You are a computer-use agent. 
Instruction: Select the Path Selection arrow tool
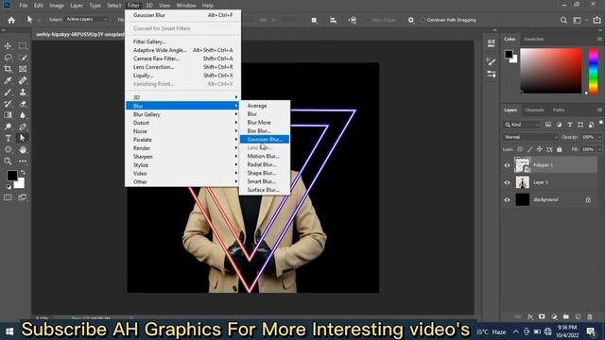pyautogui.click(x=23, y=138)
